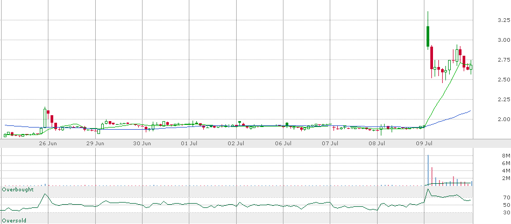Click the 2.75 price axis label
511x224 pixels.
tap(503, 59)
